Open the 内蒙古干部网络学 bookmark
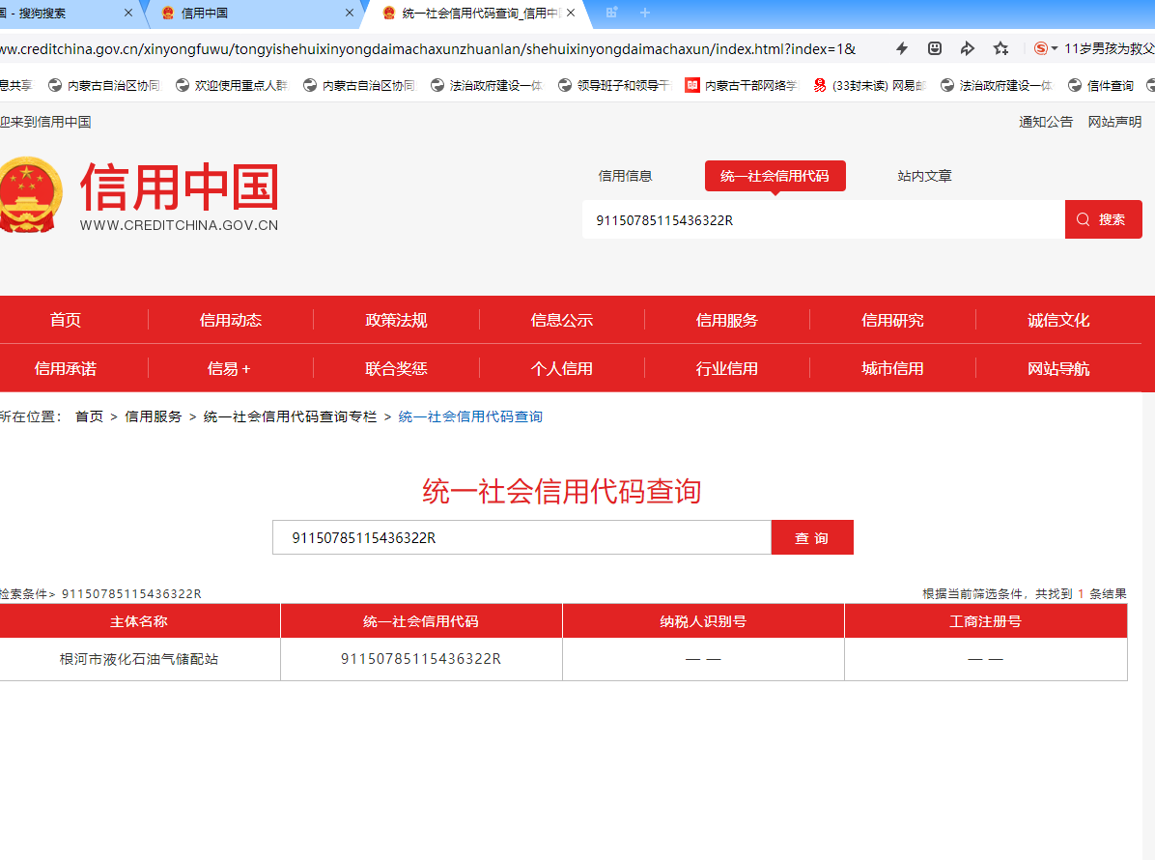 tap(743, 85)
